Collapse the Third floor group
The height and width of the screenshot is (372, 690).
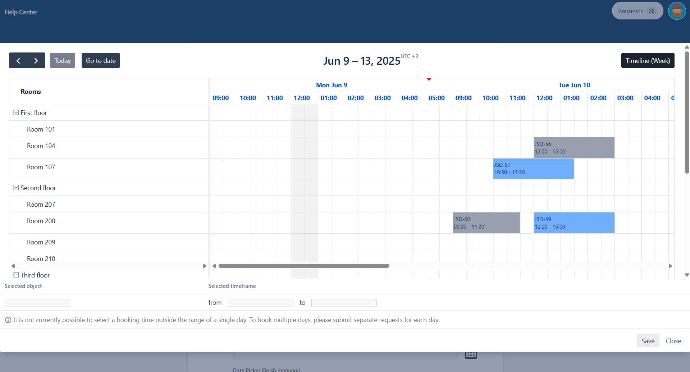tap(16, 275)
